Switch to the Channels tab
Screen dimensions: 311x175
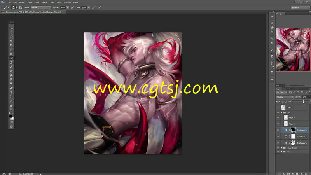287,89
